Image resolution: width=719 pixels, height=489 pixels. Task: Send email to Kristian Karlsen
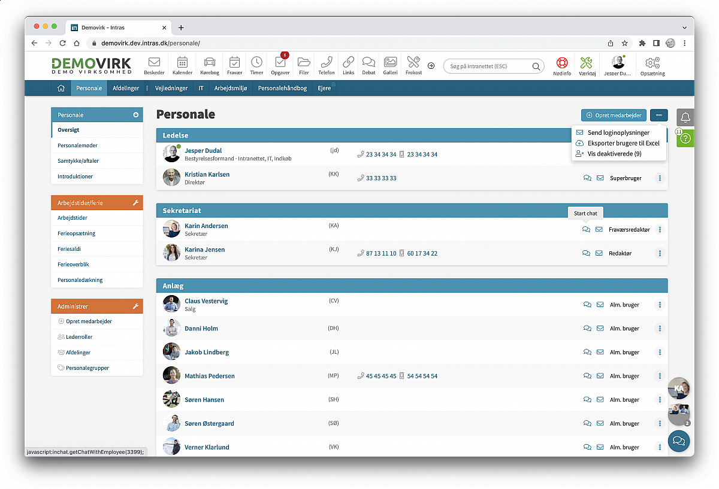(x=600, y=178)
